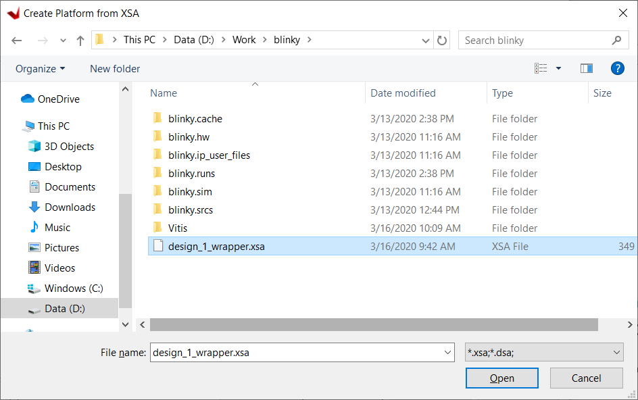Click horizontal scrollbar right arrow
The width and height of the screenshot is (638, 400).
click(629, 325)
